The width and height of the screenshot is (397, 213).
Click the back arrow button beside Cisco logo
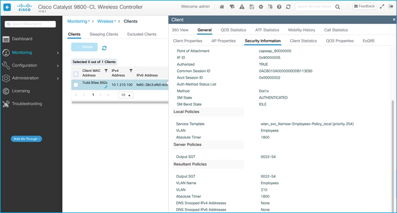point(7,7)
